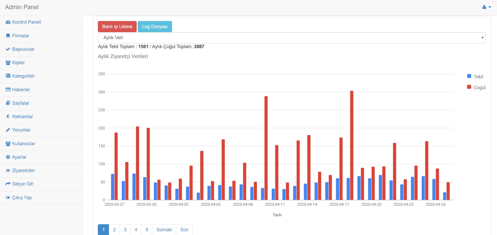Click the Ayarlar gear icon
497x235 pixels.
coord(8,157)
